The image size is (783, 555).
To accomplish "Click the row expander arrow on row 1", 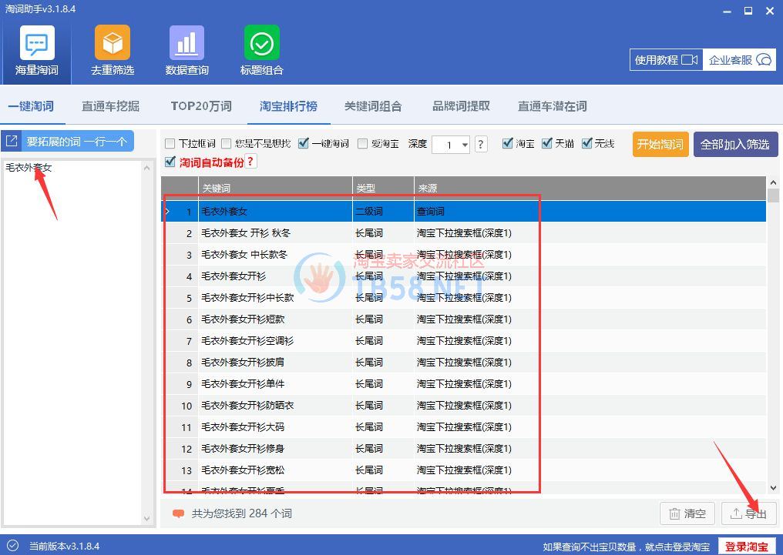I will [x=167, y=211].
